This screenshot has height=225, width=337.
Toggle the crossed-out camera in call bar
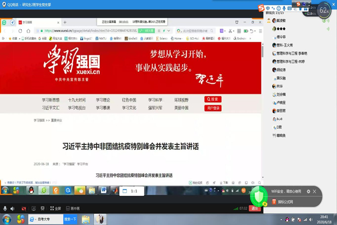pos(24,209)
